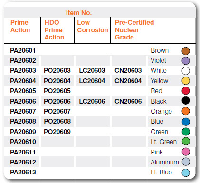This screenshot has width=200, height=183.
Task: Select the Black color circle
Action: pyautogui.click(x=186, y=101)
